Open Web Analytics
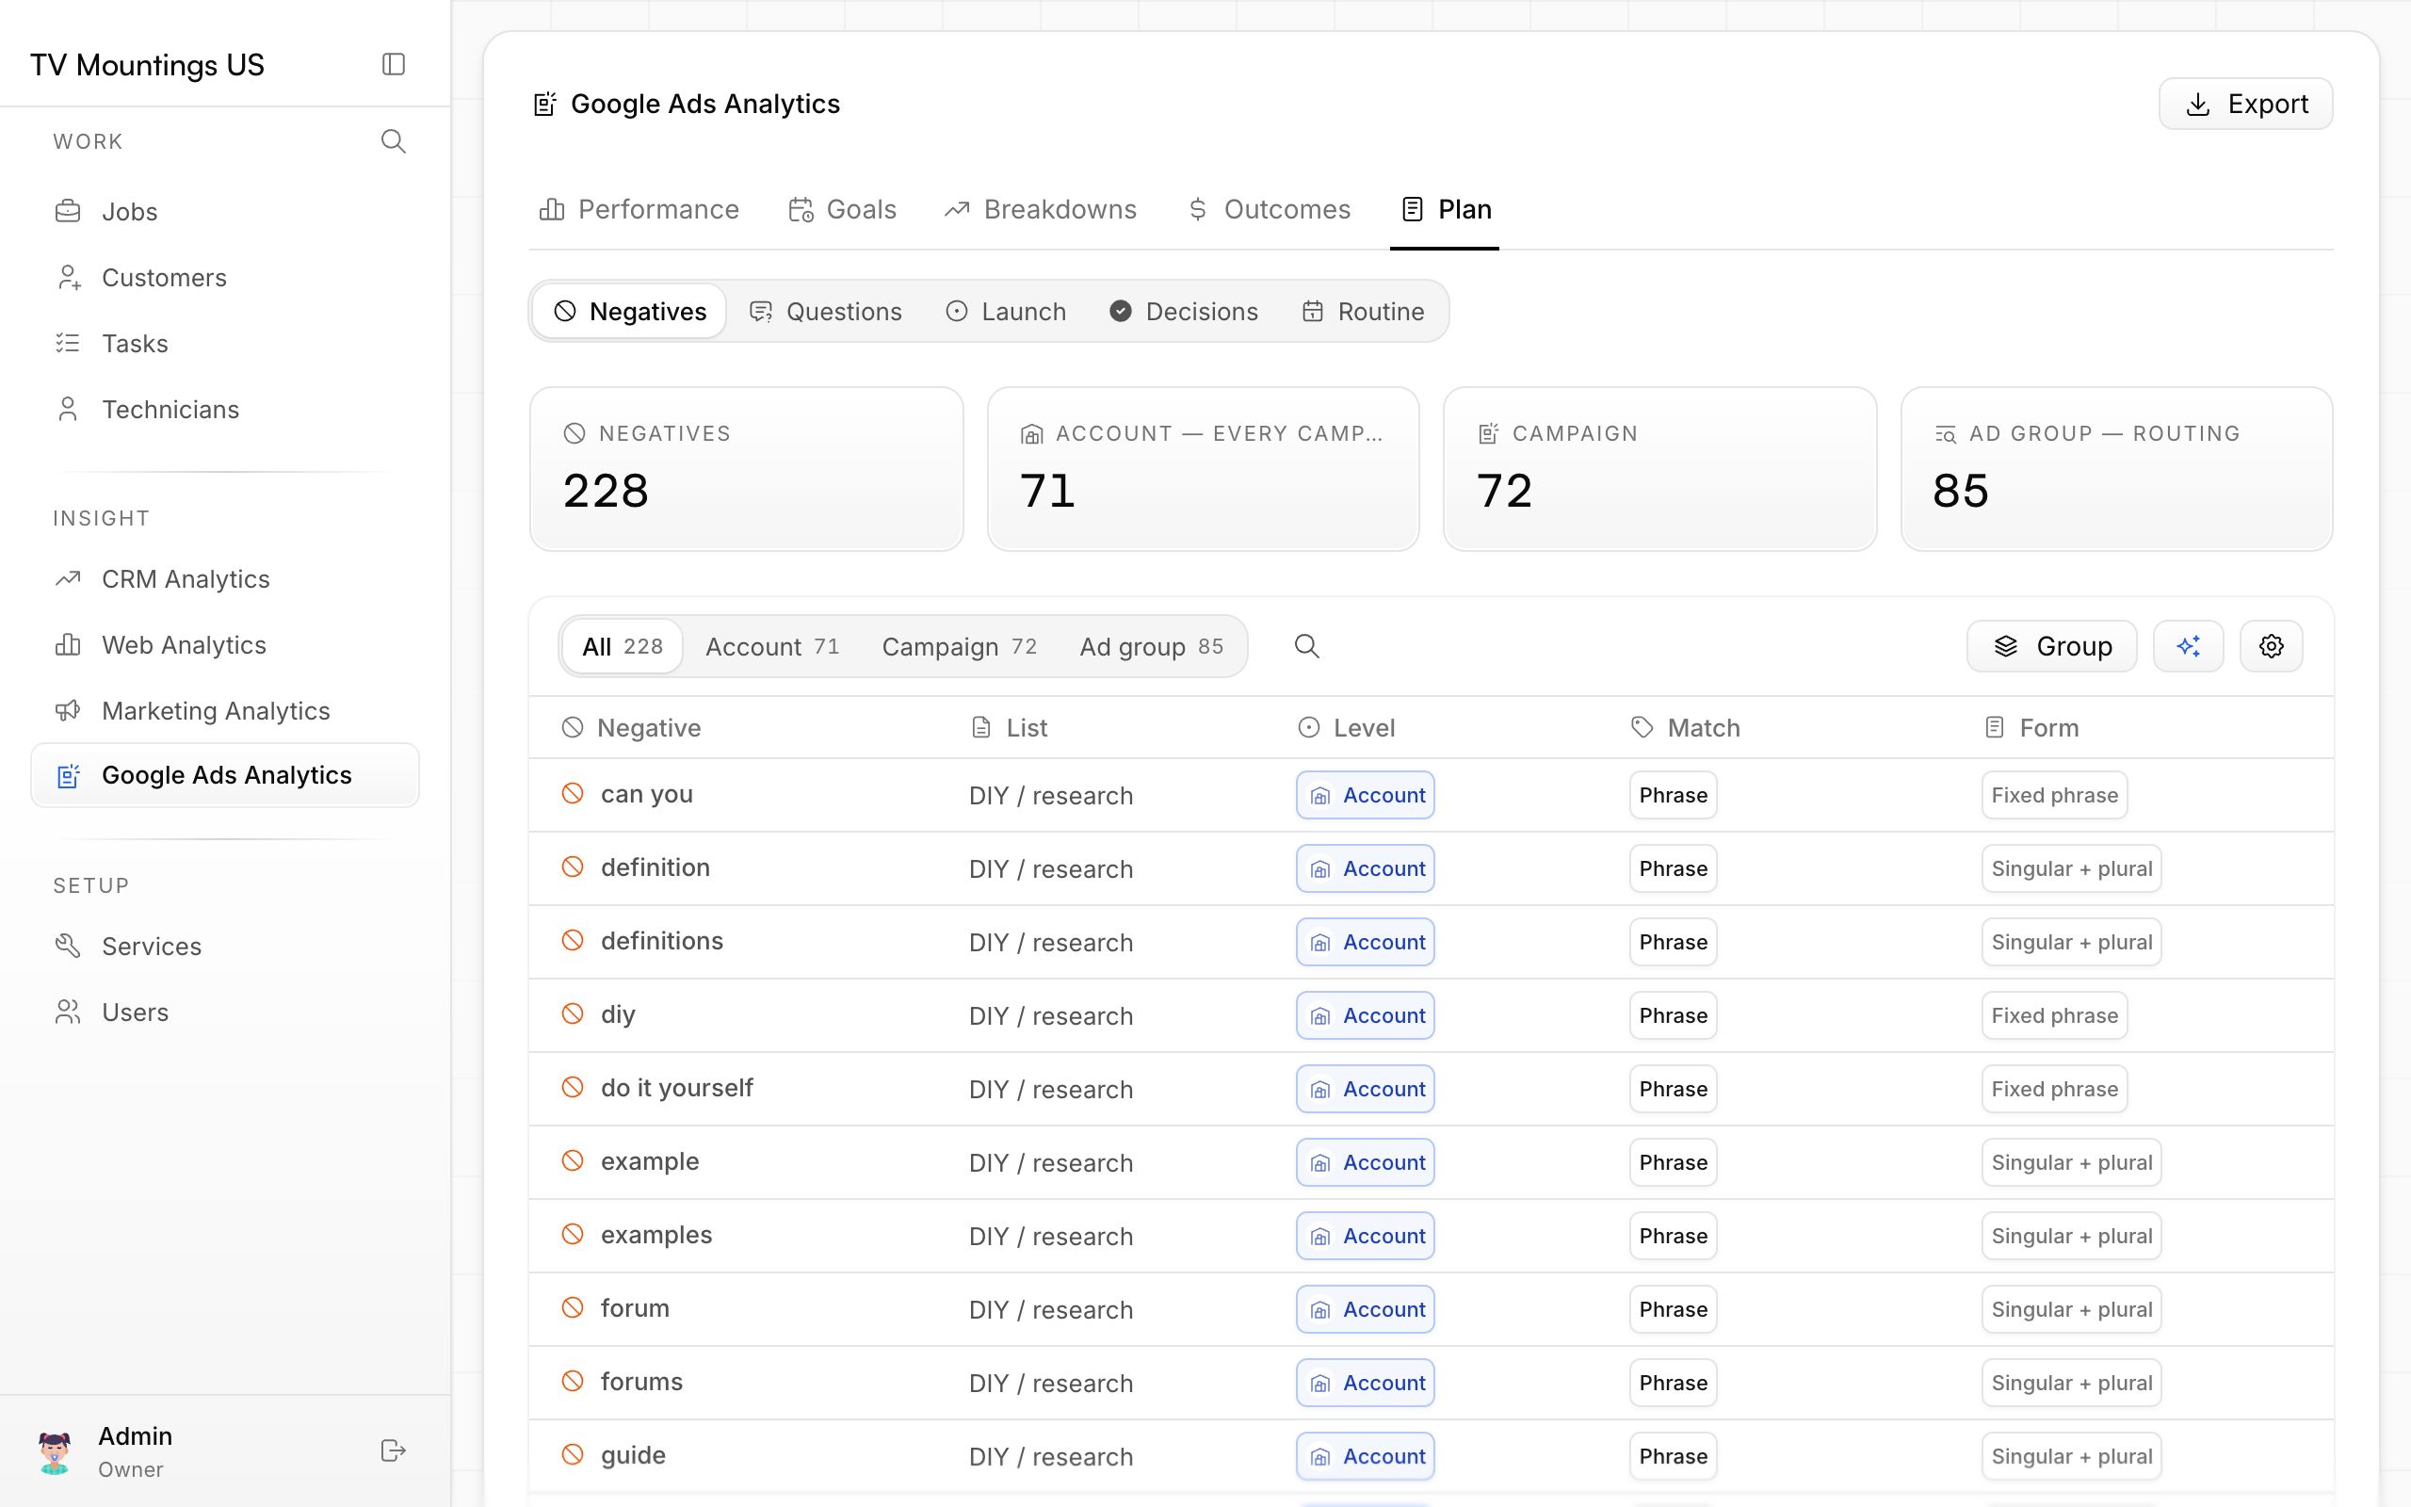The width and height of the screenshot is (2411, 1507). coord(225,645)
